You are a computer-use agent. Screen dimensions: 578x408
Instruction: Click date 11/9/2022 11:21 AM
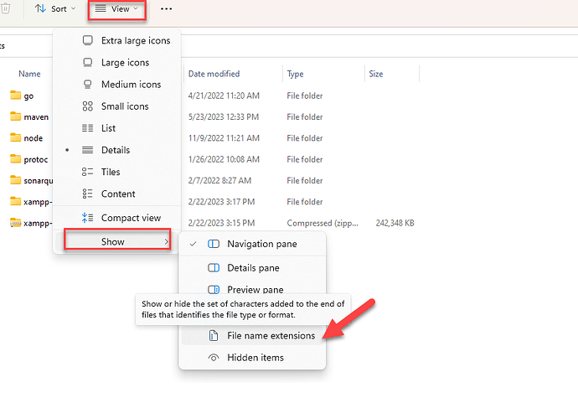(x=224, y=138)
